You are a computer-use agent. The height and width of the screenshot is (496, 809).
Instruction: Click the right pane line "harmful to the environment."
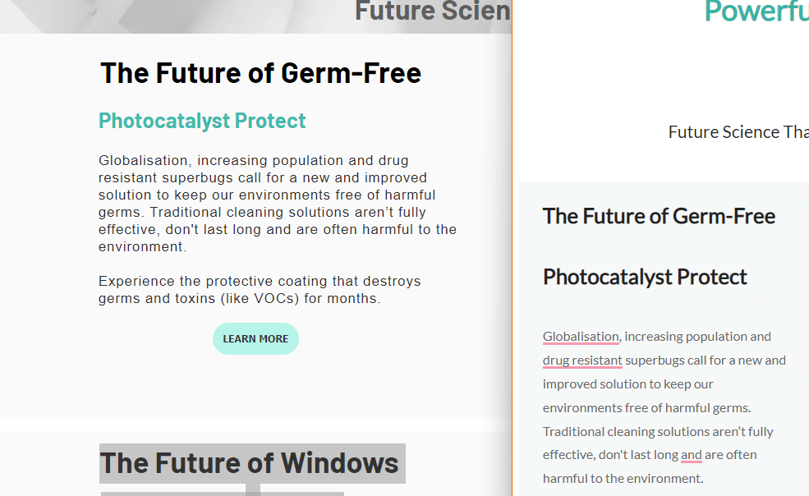[623, 479]
